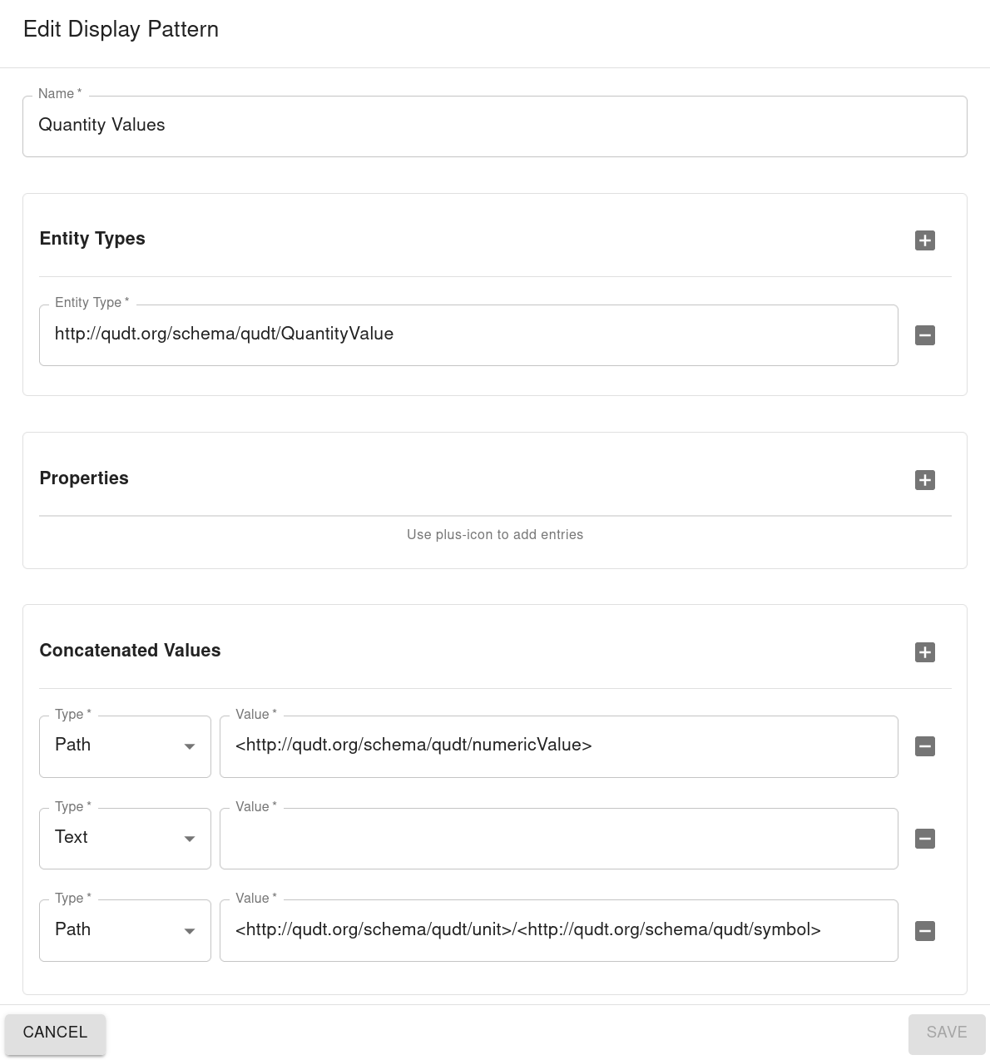Remove the numericValue Path row
The image size is (990, 1060).
924,746
